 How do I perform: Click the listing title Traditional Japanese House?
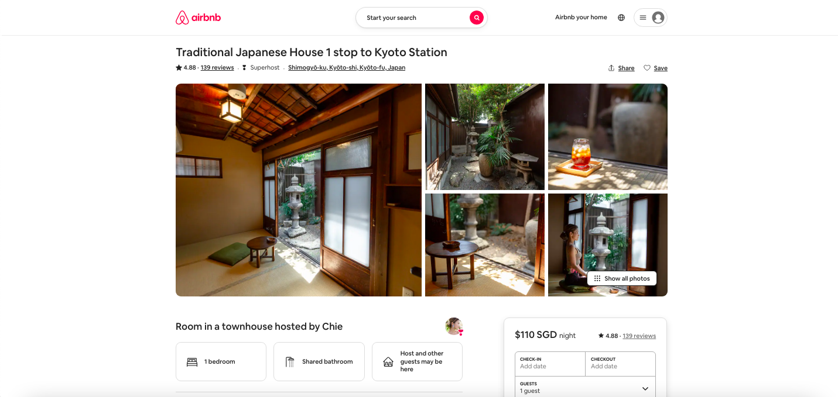tap(312, 52)
